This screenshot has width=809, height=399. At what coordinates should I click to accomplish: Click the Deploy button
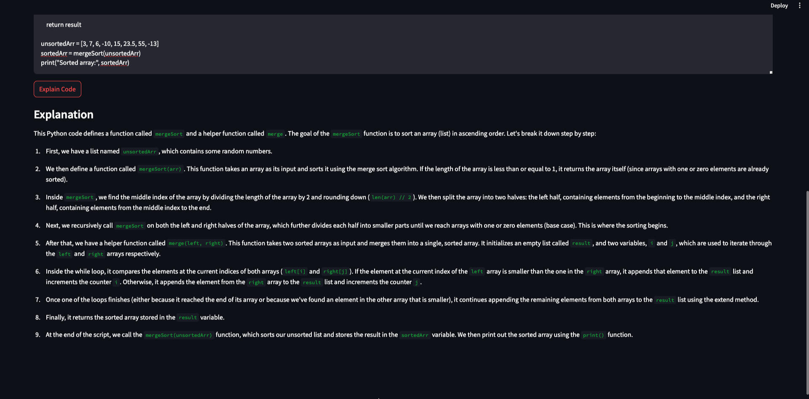pos(779,5)
